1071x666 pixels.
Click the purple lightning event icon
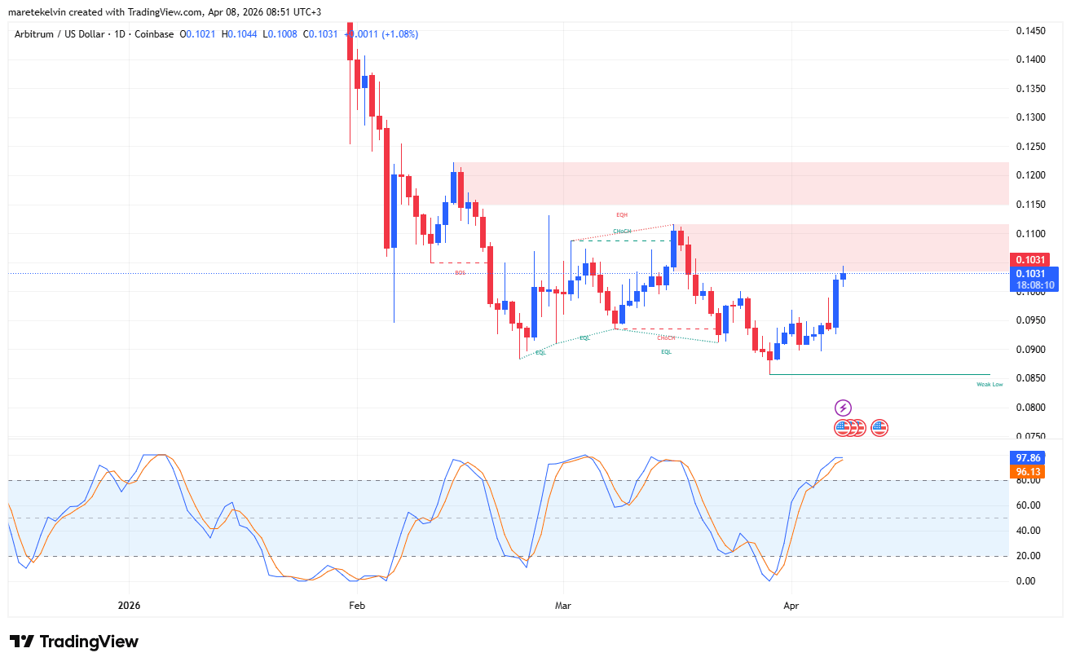(x=844, y=407)
